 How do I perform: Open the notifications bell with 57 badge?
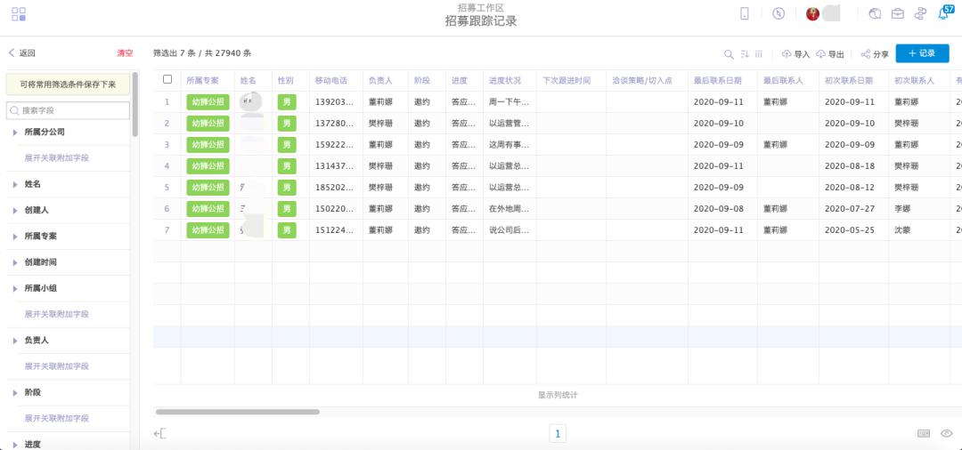[944, 12]
